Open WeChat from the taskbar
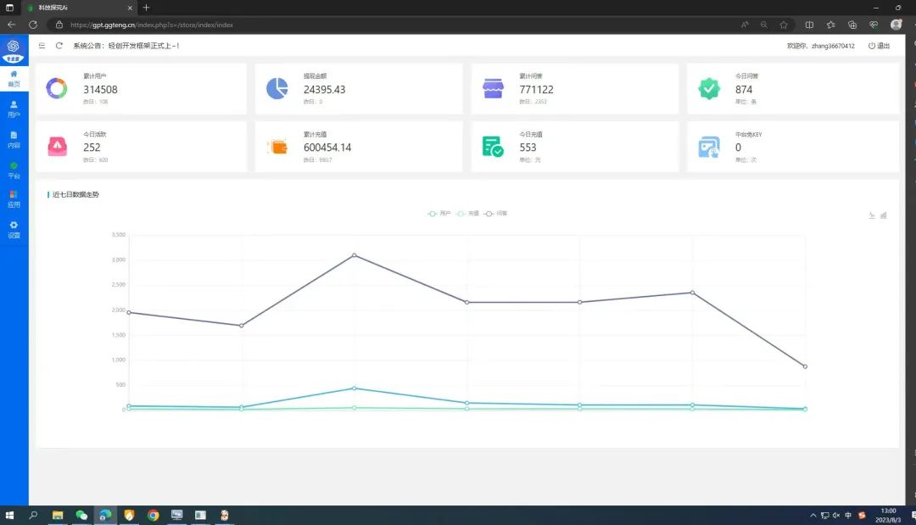 coord(81,515)
